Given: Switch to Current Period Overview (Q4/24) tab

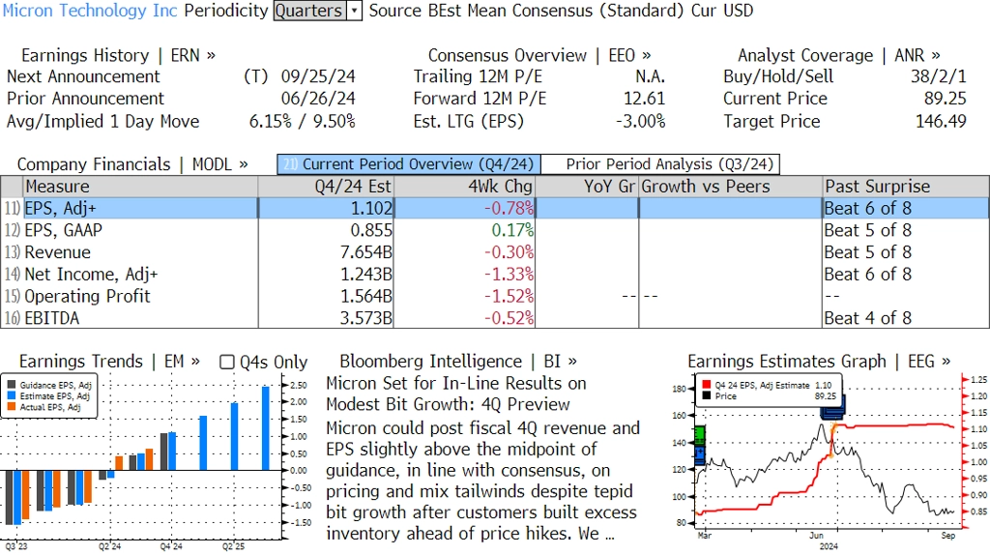Looking at the screenshot, I should 409,164.
